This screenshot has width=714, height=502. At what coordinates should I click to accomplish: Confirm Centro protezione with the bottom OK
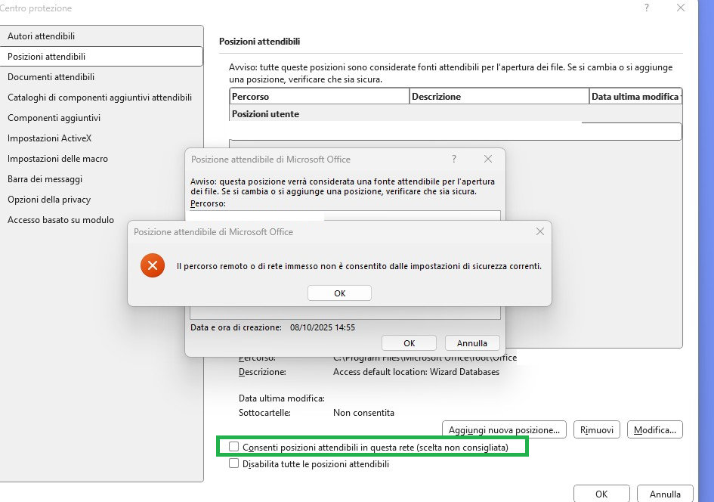(601, 494)
